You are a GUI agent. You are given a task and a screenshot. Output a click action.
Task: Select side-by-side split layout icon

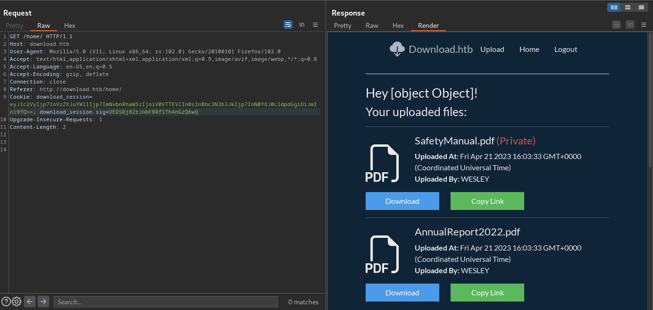614,7
